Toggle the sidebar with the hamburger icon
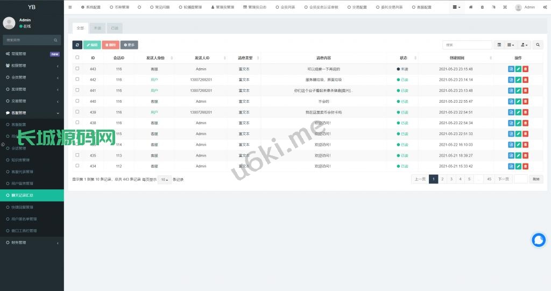551x291 pixels. 70,8
